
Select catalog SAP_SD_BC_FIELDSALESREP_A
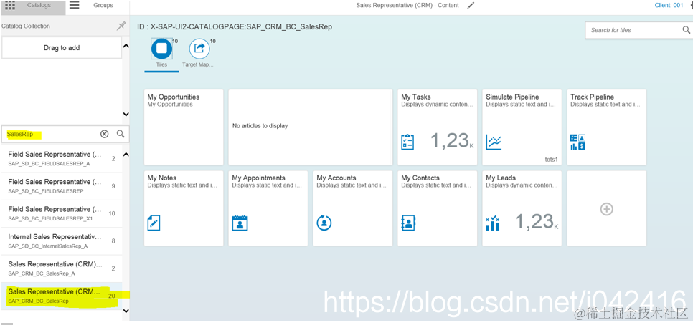click(x=62, y=158)
